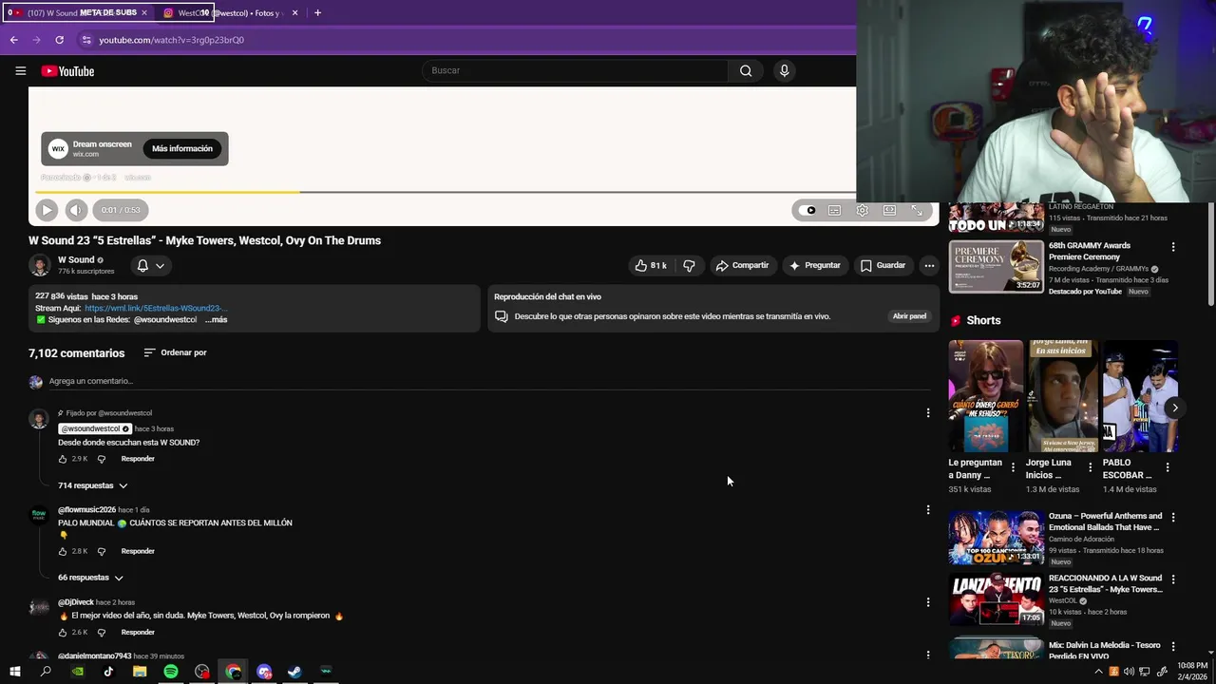Enter full screen mode

coord(917,211)
